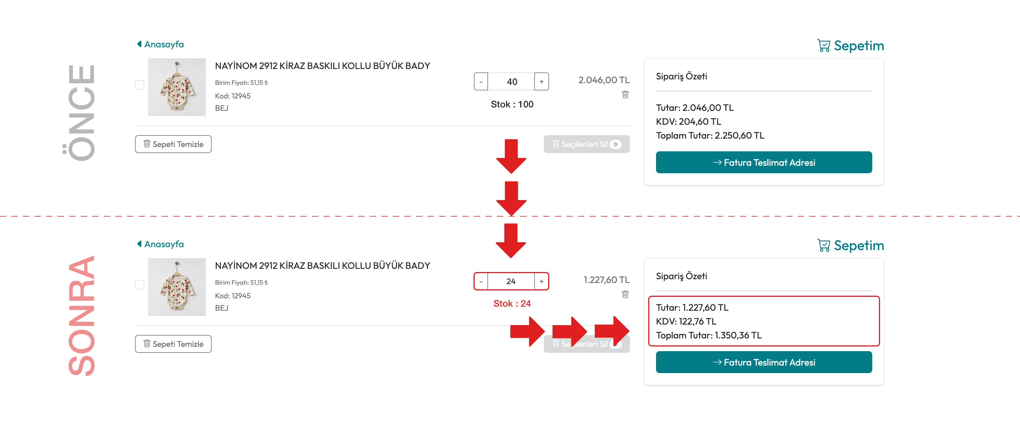
Task: Open the top product thumbnail image
Action: tap(177, 87)
